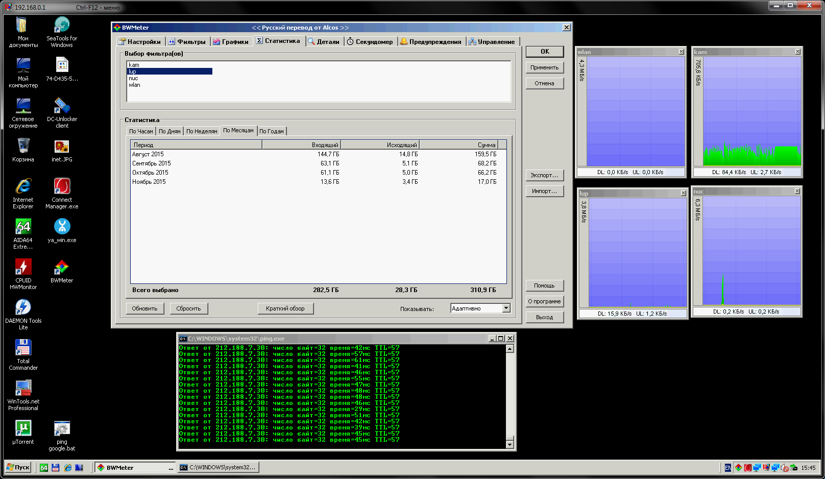
Task: Open the Корзина recycle bin icon
Action: click(23, 150)
